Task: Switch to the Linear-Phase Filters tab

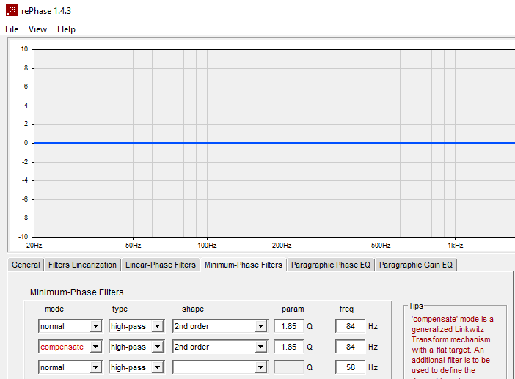Action: (160, 265)
